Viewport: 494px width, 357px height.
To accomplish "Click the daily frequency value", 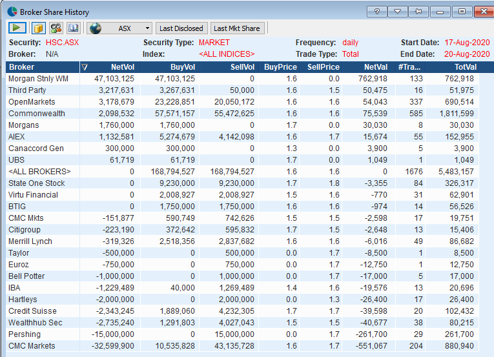I will point(351,43).
